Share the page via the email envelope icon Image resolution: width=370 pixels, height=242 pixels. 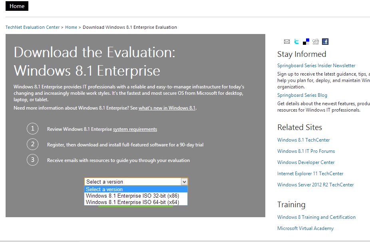pos(287,42)
